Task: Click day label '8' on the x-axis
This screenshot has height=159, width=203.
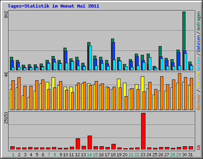Action: (x=55, y=155)
